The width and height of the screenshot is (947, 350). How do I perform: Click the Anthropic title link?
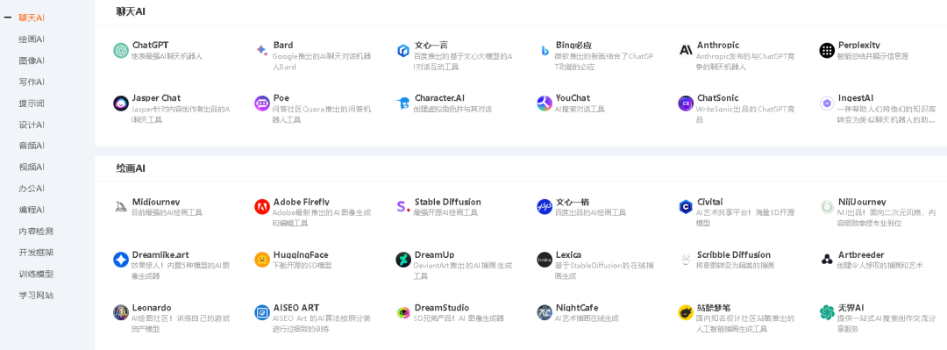(717, 46)
